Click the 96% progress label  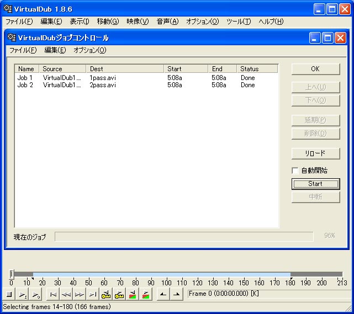pos(329,236)
